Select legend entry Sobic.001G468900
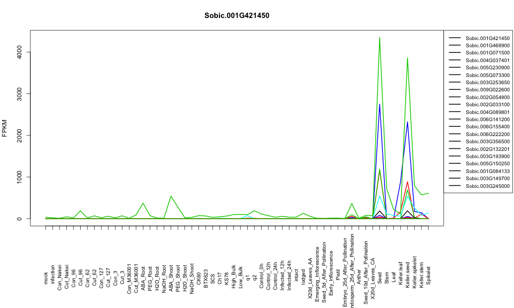 point(480,46)
